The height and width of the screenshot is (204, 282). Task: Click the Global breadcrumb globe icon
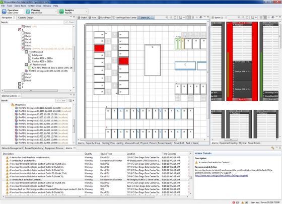click(79, 18)
